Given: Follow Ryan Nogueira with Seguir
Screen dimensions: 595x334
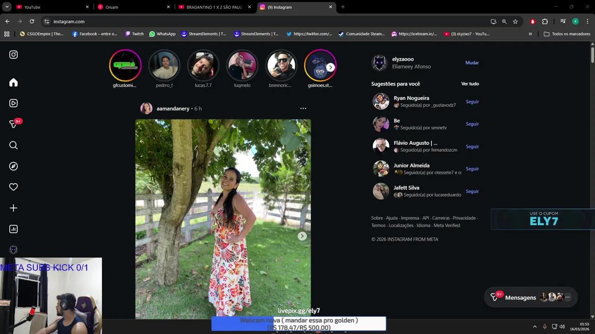Looking at the screenshot, I should [472, 102].
